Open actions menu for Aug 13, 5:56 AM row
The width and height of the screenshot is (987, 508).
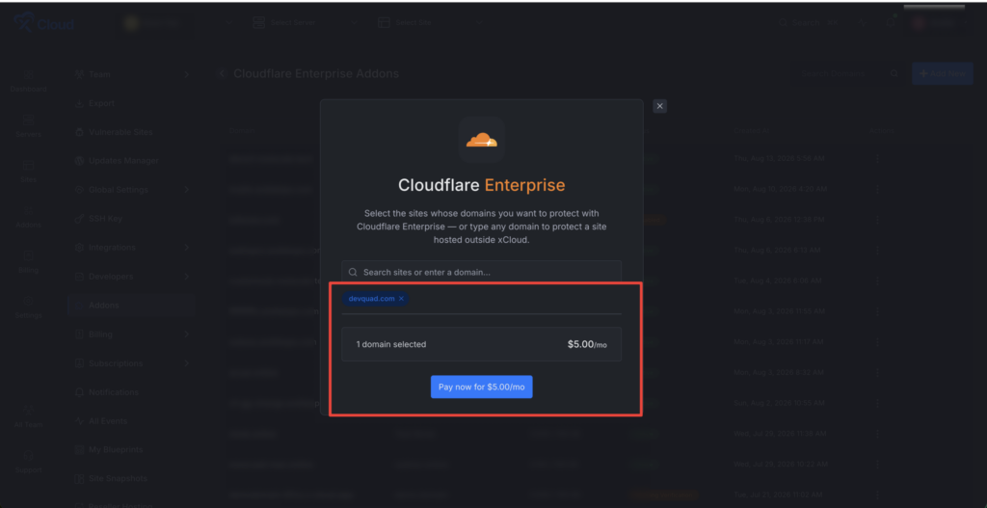(877, 159)
